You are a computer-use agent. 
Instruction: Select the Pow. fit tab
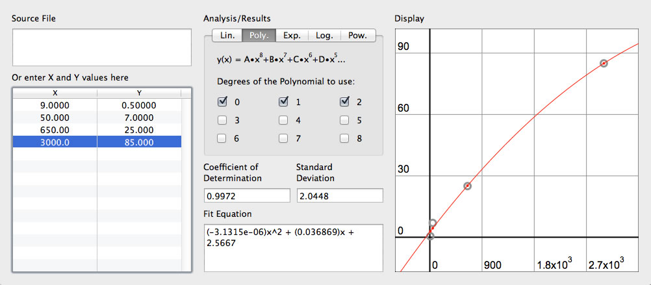click(x=358, y=36)
